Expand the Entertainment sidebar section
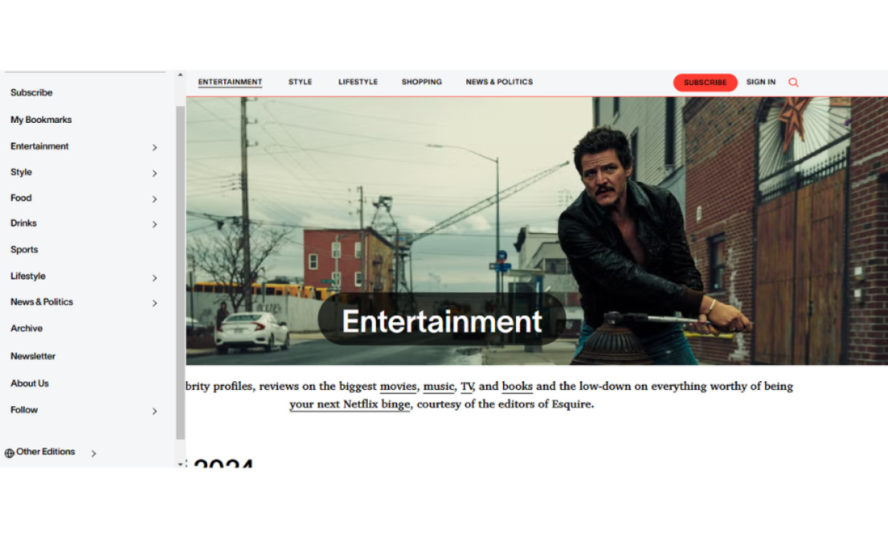The width and height of the screenshot is (888, 538). pyautogui.click(x=155, y=147)
